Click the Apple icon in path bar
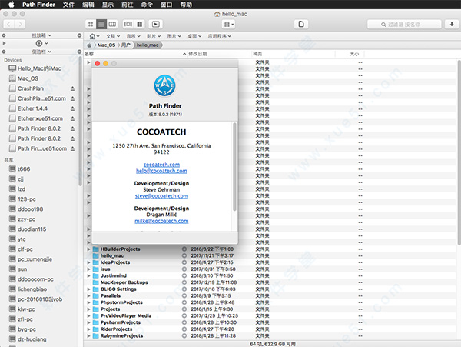 click(x=89, y=45)
